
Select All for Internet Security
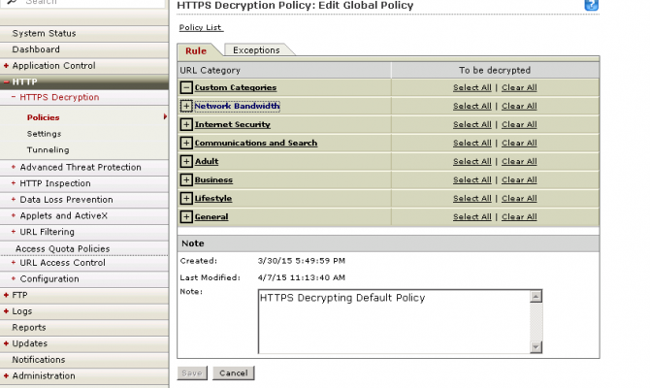tap(472, 124)
